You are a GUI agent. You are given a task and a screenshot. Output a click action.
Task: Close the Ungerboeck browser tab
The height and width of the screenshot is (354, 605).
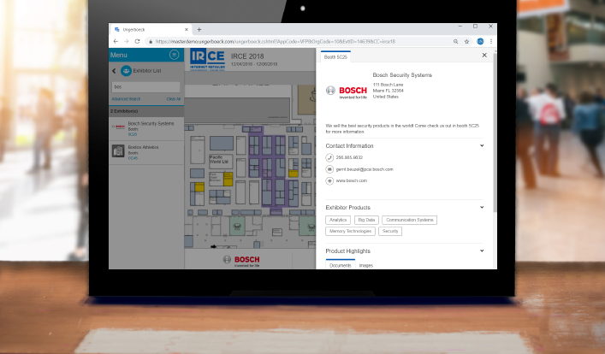[187, 29]
